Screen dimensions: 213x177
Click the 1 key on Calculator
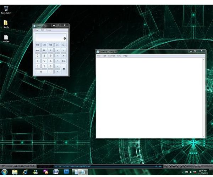[38, 66]
